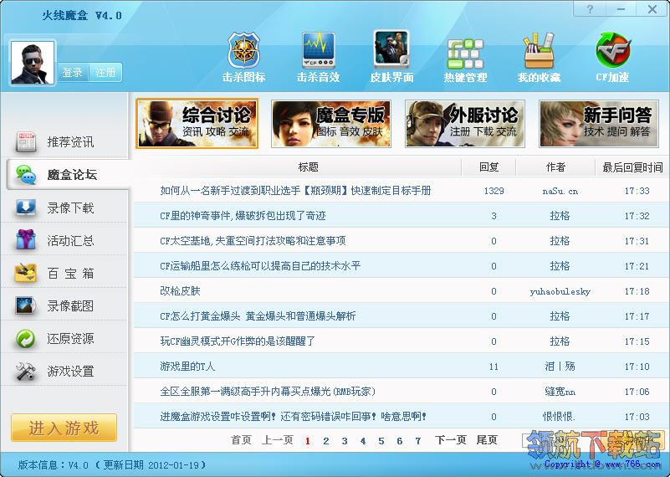Click the last reply time 17:33
The image size is (670, 477).
pos(637,191)
